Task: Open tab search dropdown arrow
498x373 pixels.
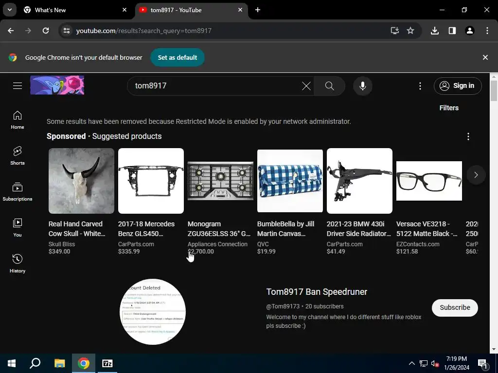Action: pyautogui.click(x=10, y=10)
